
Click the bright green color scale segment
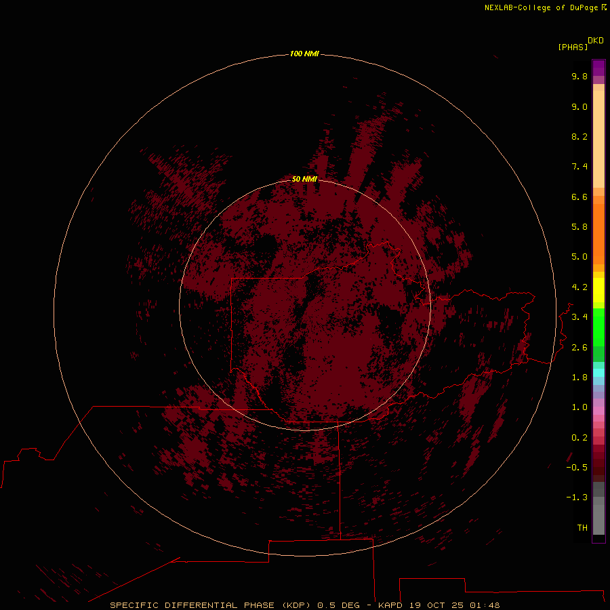(598, 327)
